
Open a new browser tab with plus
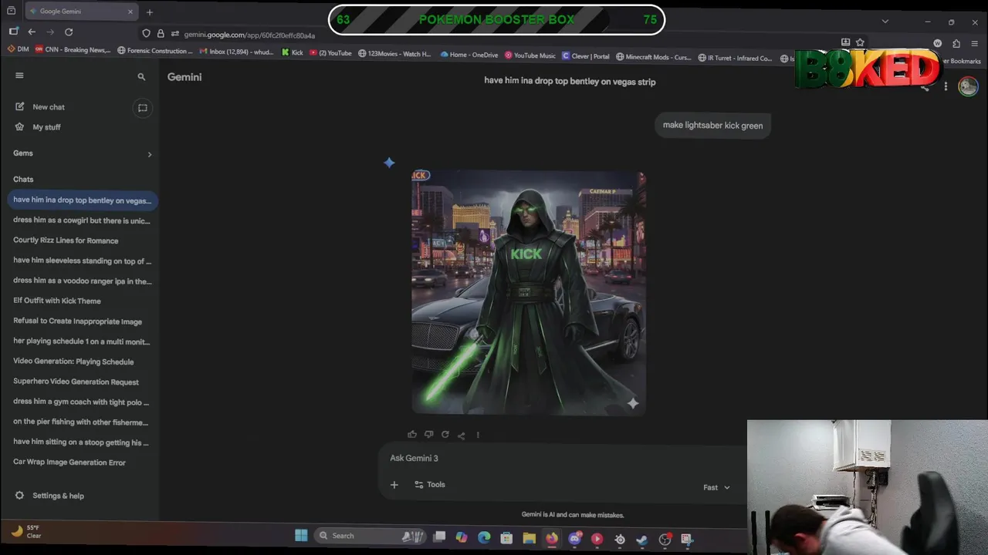click(150, 12)
